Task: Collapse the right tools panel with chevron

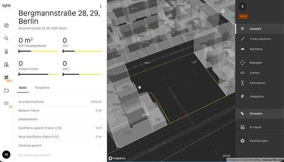Action: [x=242, y=6]
